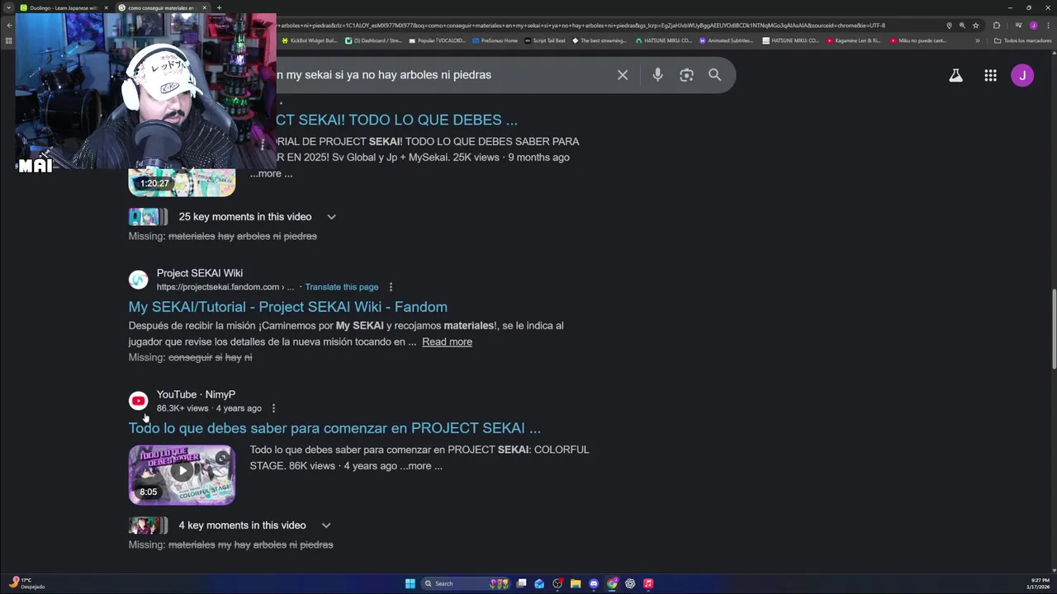Open Discord from the taskbar
Viewport: 1057px width, 594px height.
point(594,583)
